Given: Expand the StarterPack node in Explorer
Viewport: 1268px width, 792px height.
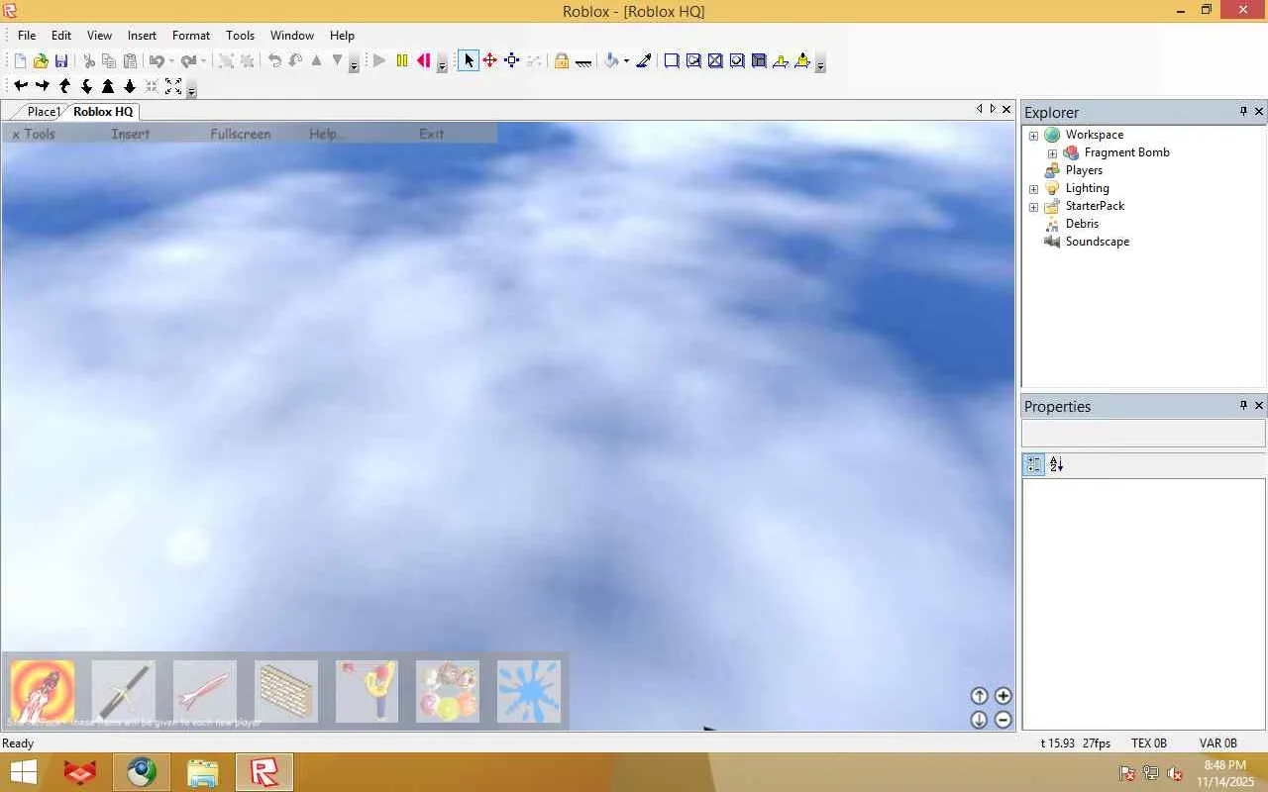Looking at the screenshot, I should pos(1033,207).
